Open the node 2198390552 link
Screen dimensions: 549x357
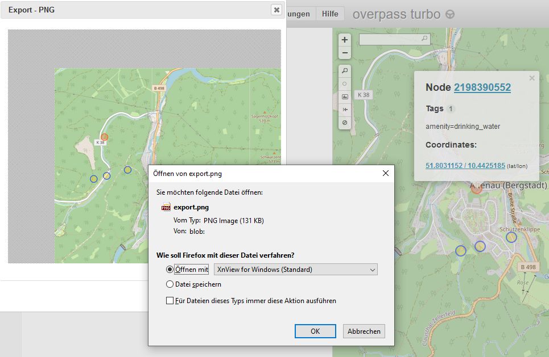[482, 87]
